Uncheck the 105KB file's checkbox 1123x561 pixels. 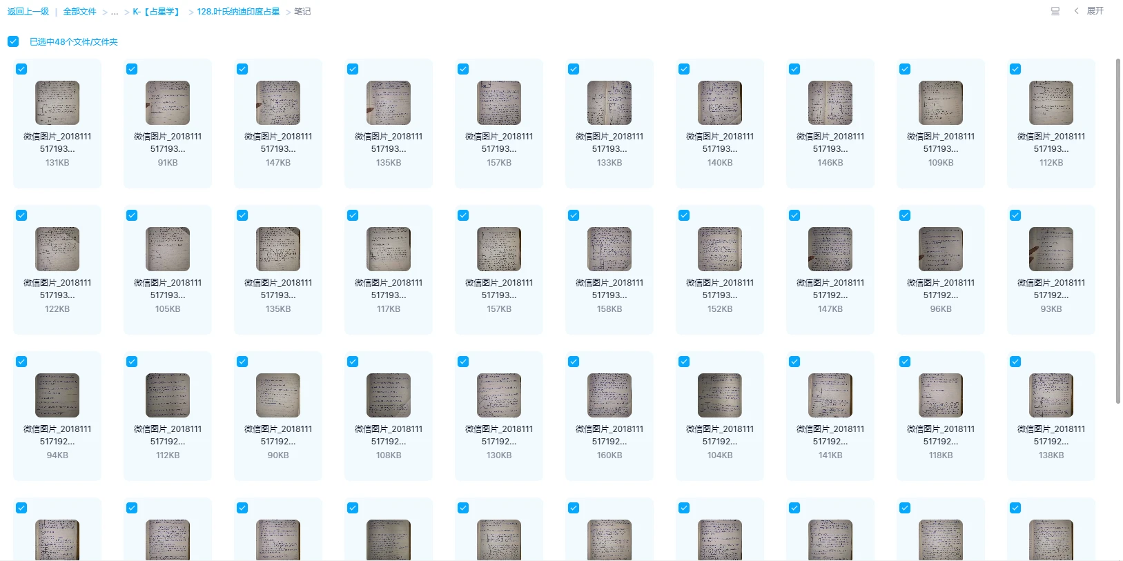(132, 215)
